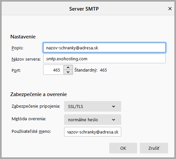Click the Názov servera input field
Screen dimensions: 176x159
[x=104, y=59]
